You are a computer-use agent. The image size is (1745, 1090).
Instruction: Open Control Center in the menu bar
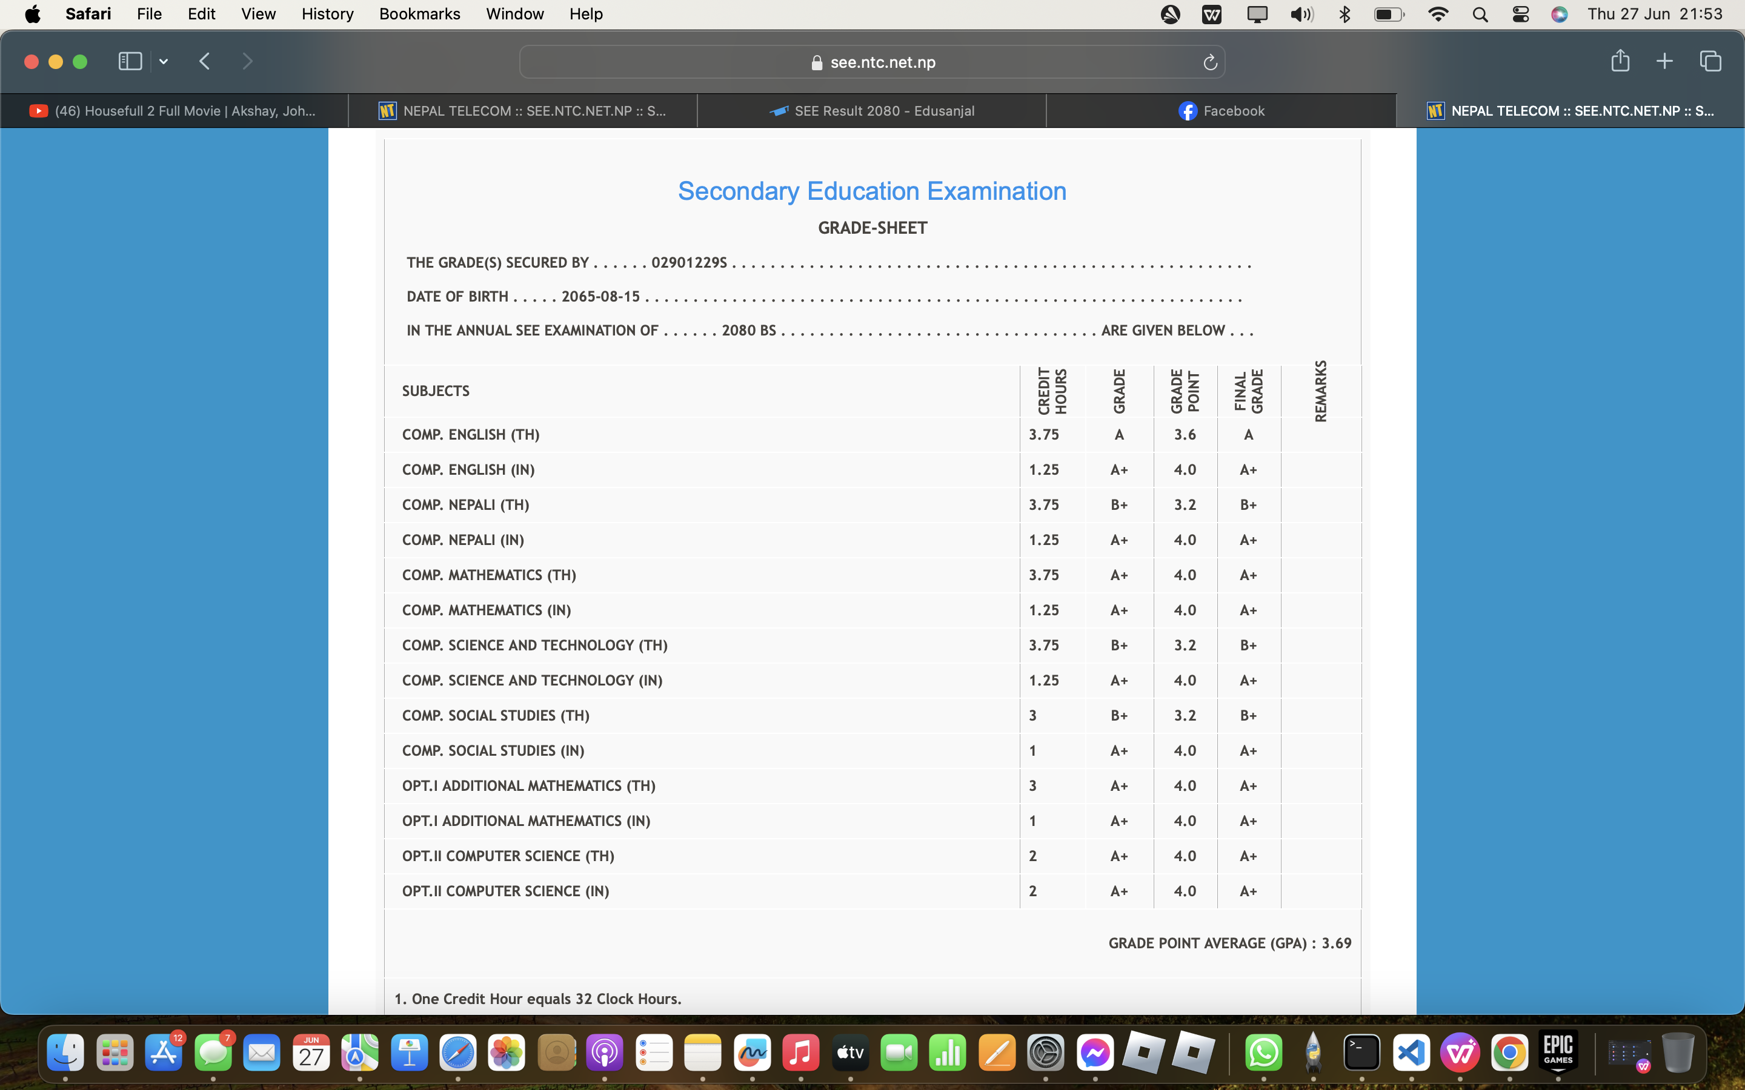coord(1520,15)
